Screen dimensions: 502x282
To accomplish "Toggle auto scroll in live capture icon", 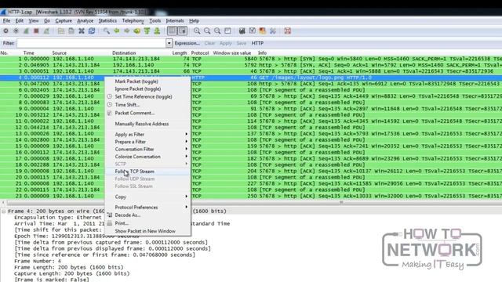I will click(x=183, y=31).
